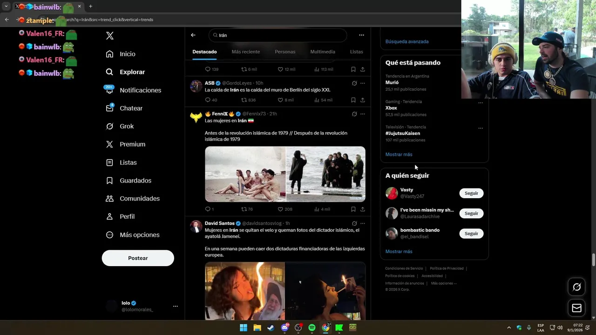
Task: Open more menu on David Santos post
Action: [363, 223]
